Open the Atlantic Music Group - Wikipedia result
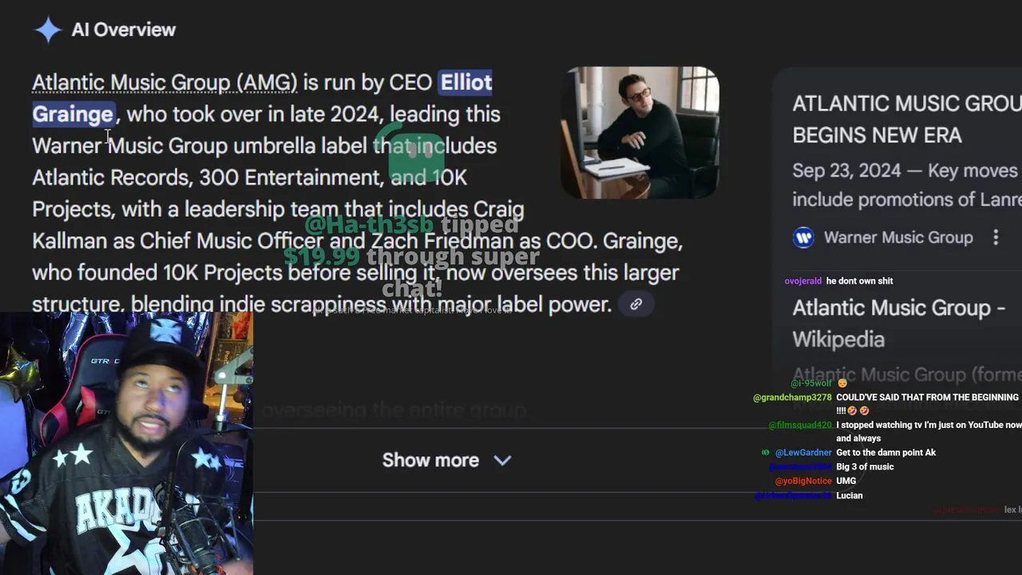 click(899, 323)
